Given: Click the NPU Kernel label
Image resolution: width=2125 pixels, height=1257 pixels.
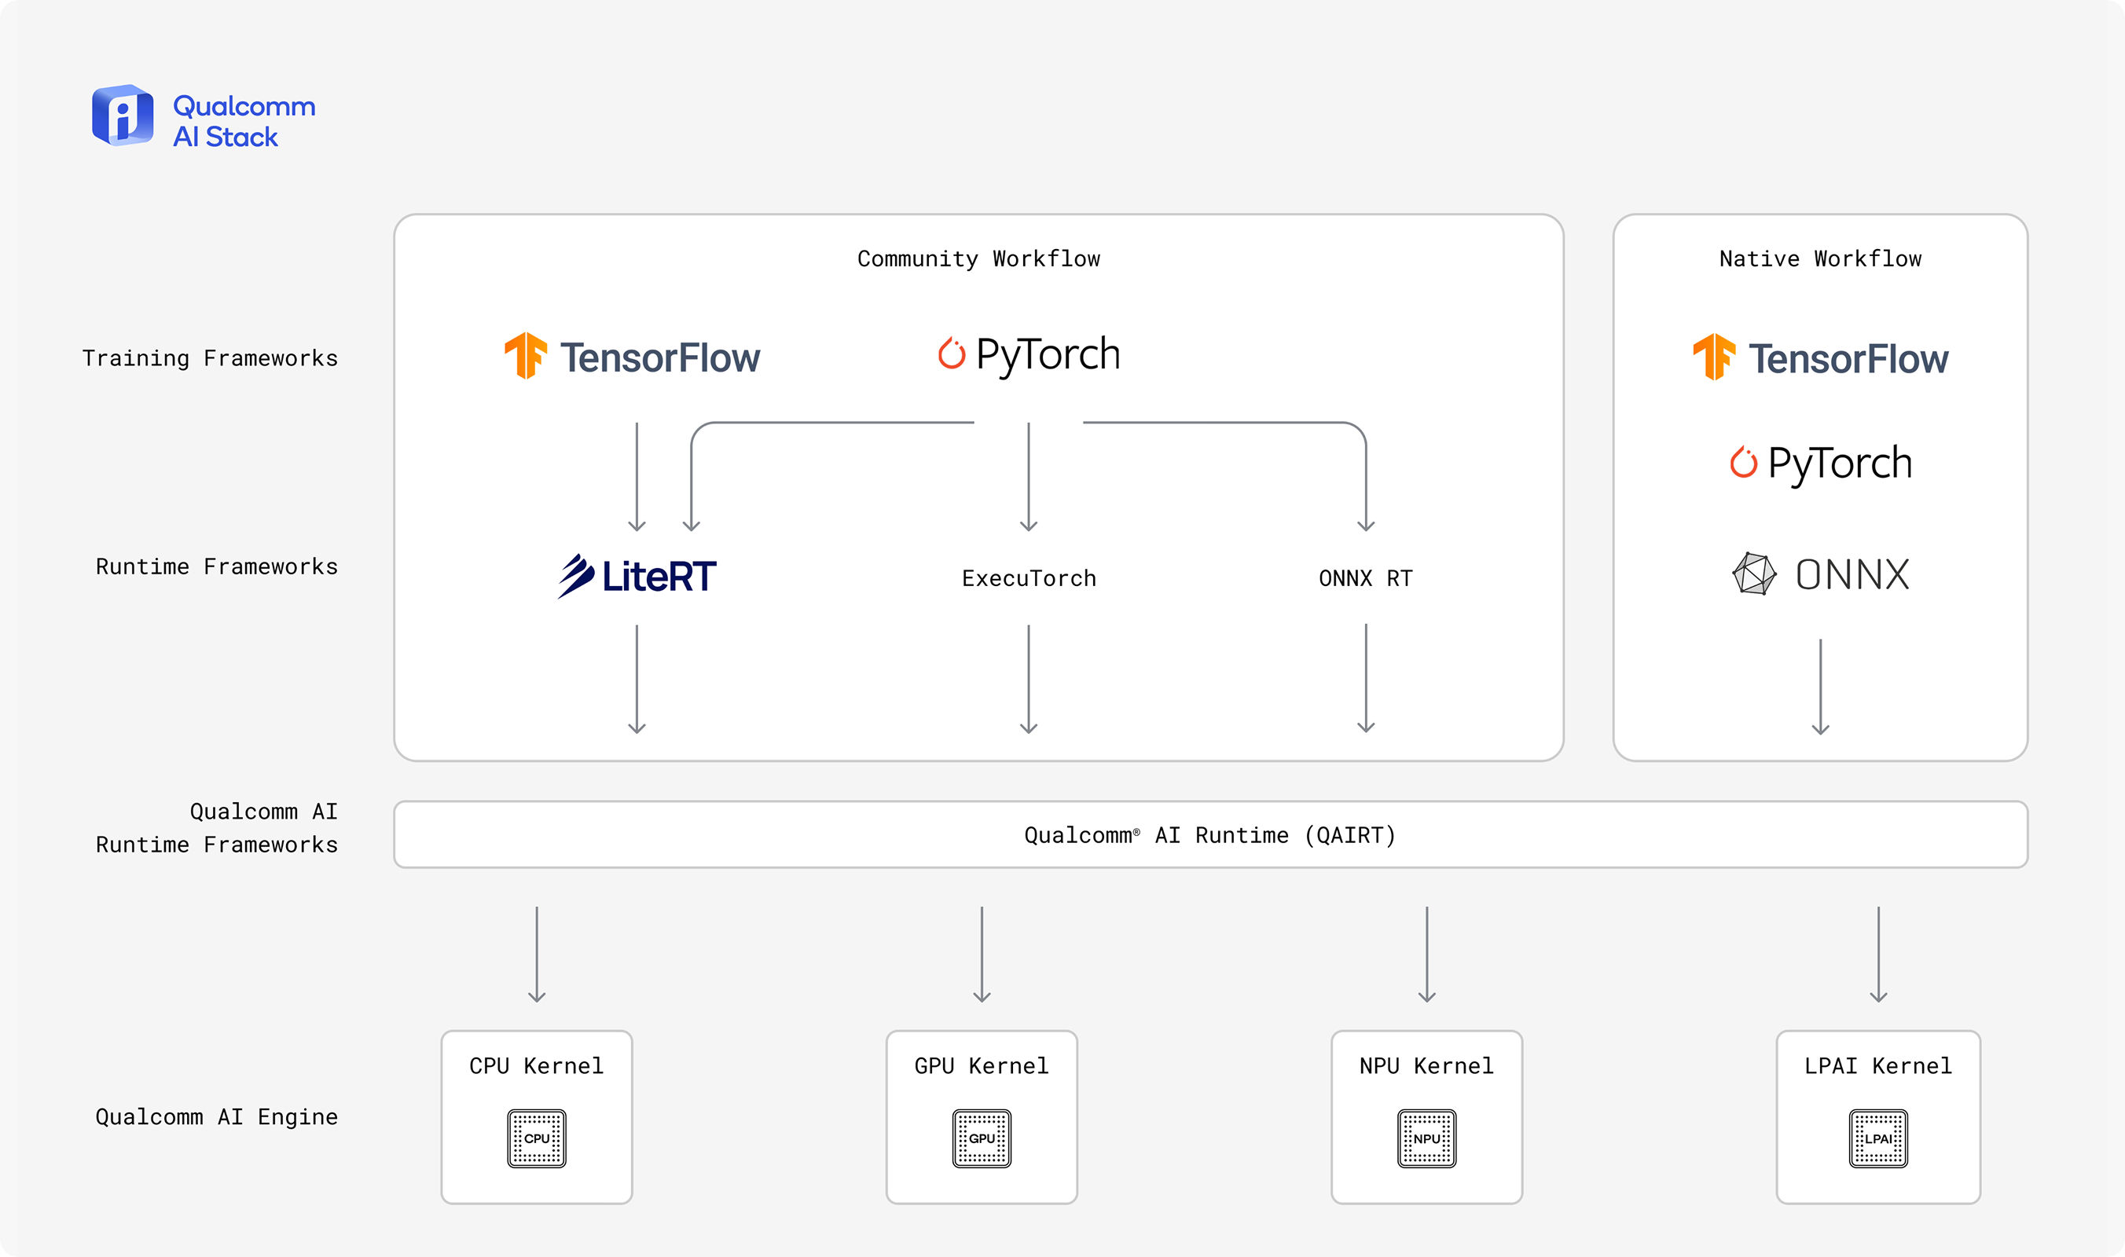Looking at the screenshot, I should 1426,1065.
